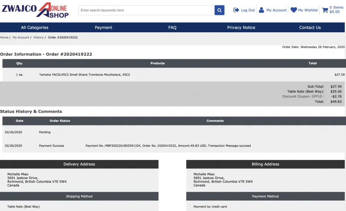
Task: Click the discount amount -$2.76
Action: tap(336, 96)
